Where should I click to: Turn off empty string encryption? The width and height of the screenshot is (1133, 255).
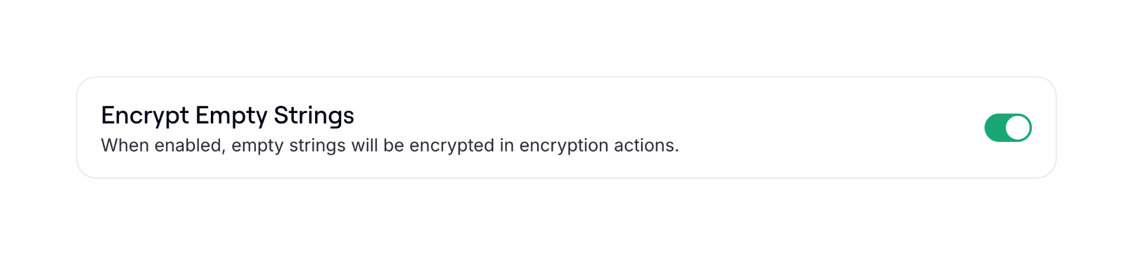tap(1007, 128)
